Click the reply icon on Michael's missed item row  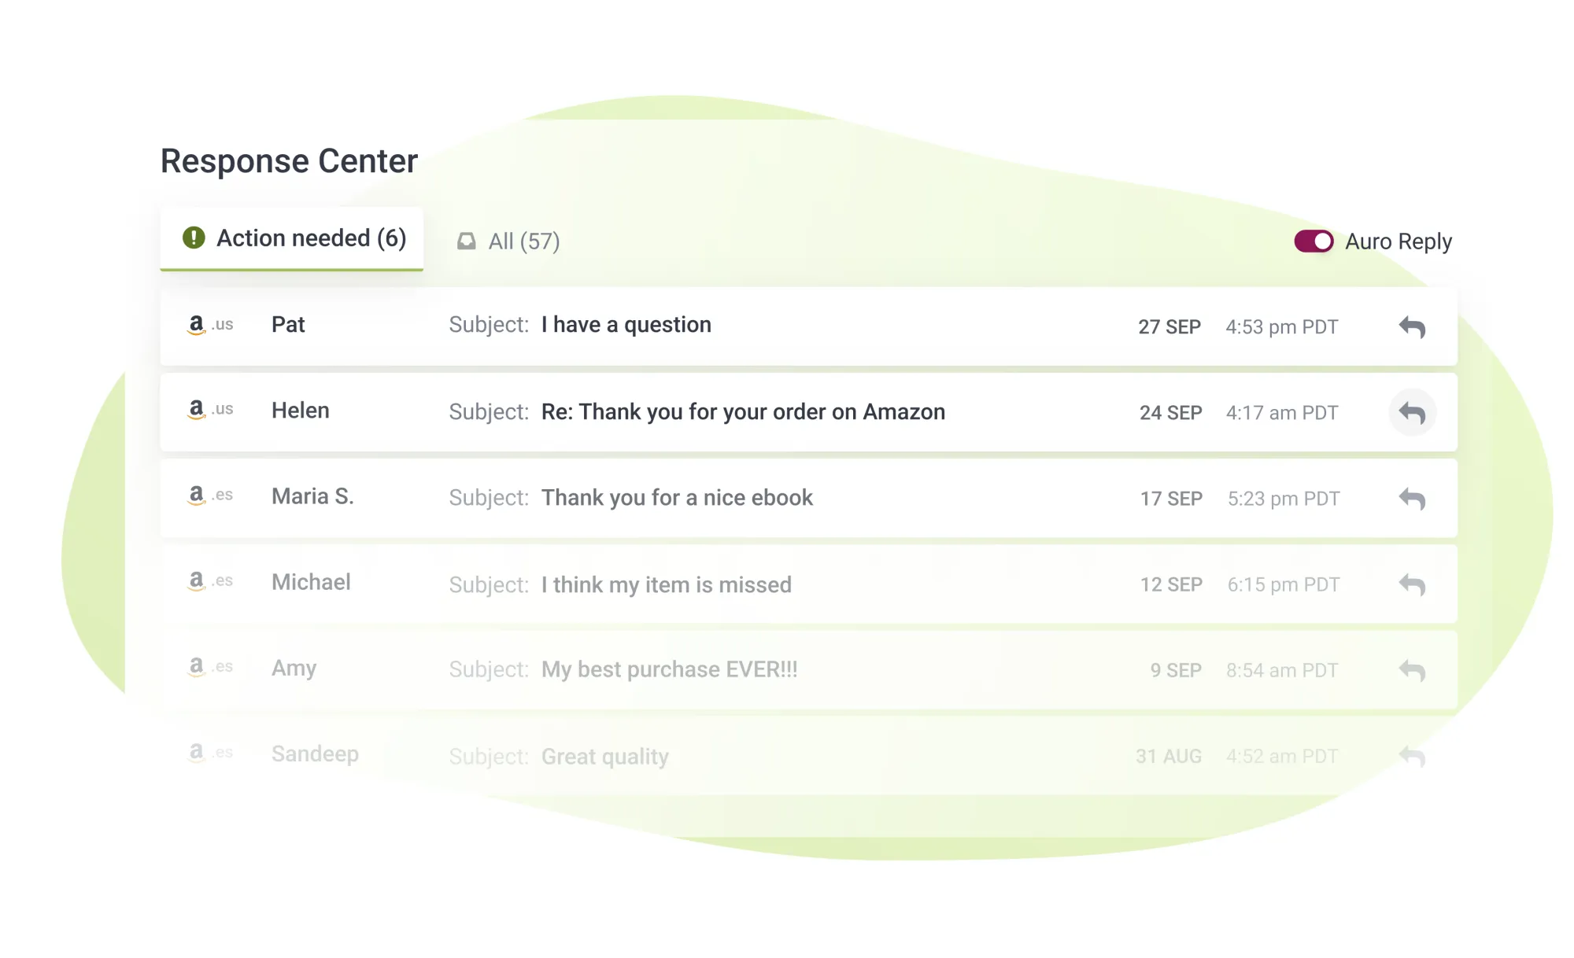click(x=1413, y=584)
